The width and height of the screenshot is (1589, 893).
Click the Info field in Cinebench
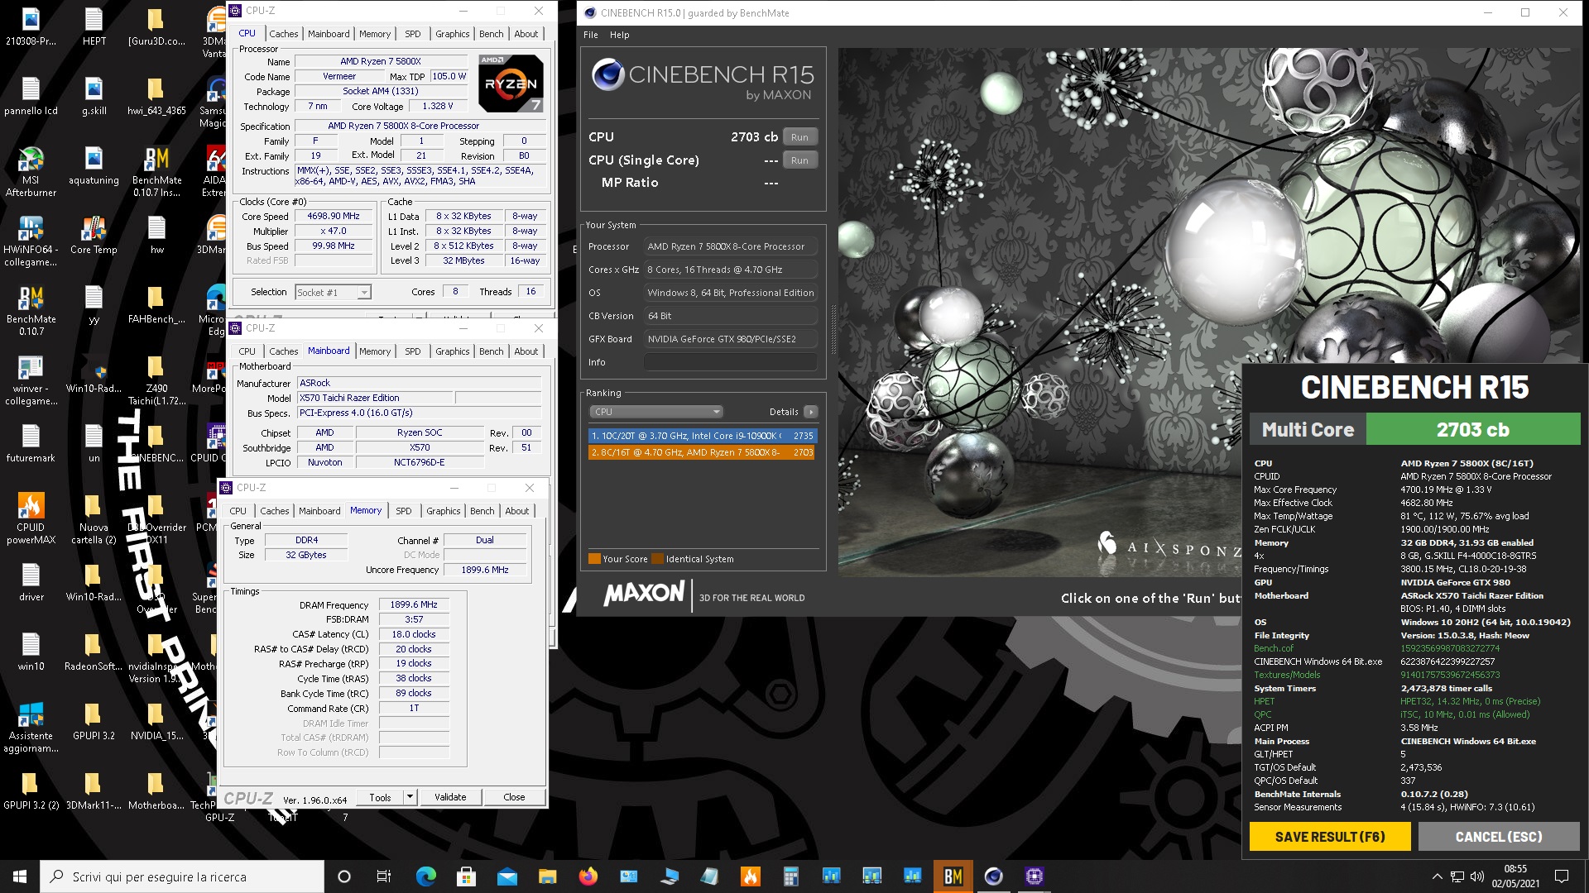click(x=730, y=362)
